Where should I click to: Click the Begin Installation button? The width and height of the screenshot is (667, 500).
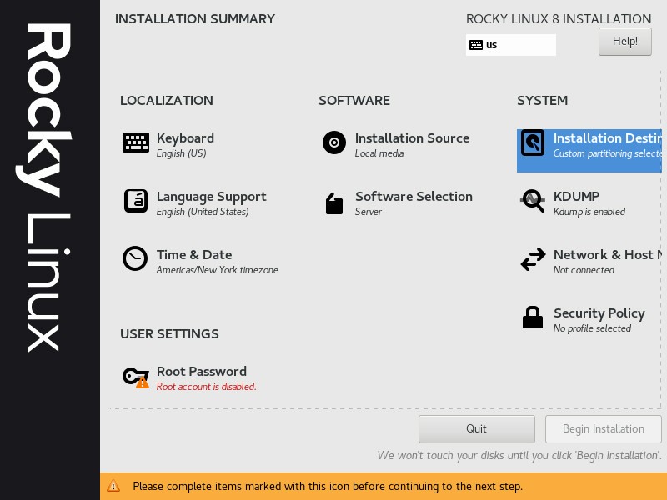coord(603,429)
